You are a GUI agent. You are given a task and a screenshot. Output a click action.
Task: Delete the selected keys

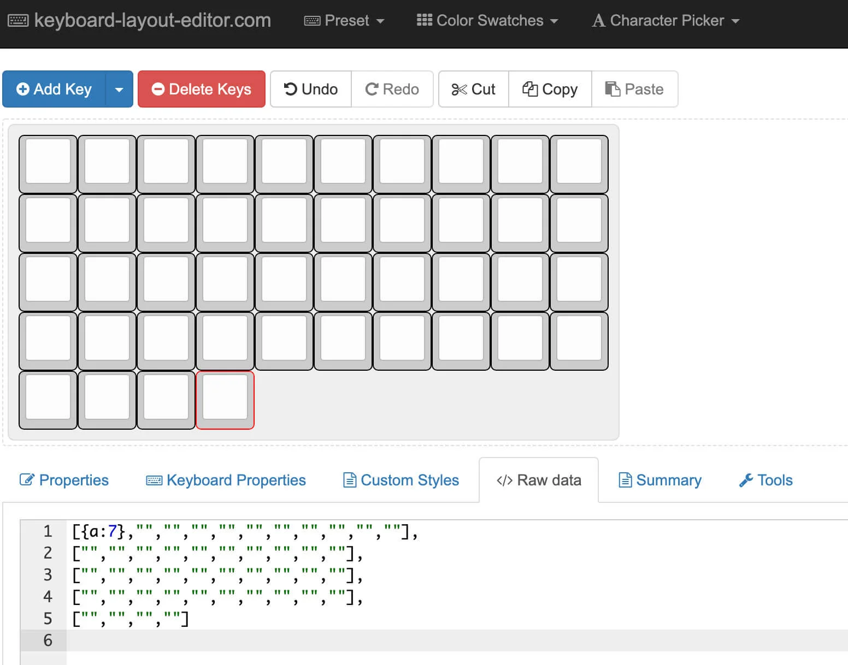coord(201,89)
